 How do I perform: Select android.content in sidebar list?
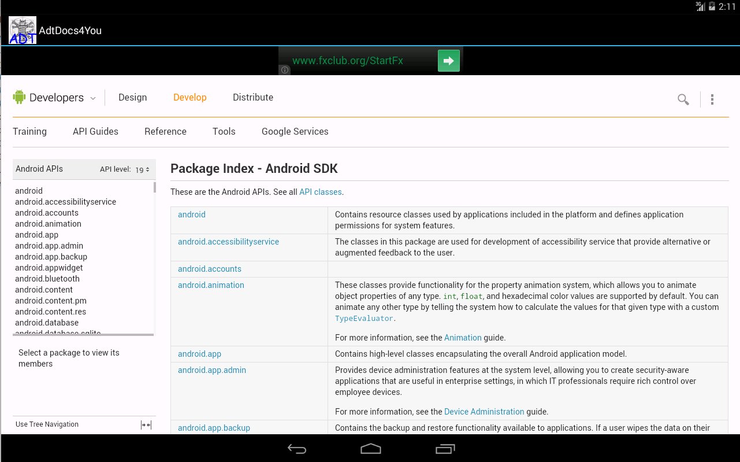[x=44, y=290]
